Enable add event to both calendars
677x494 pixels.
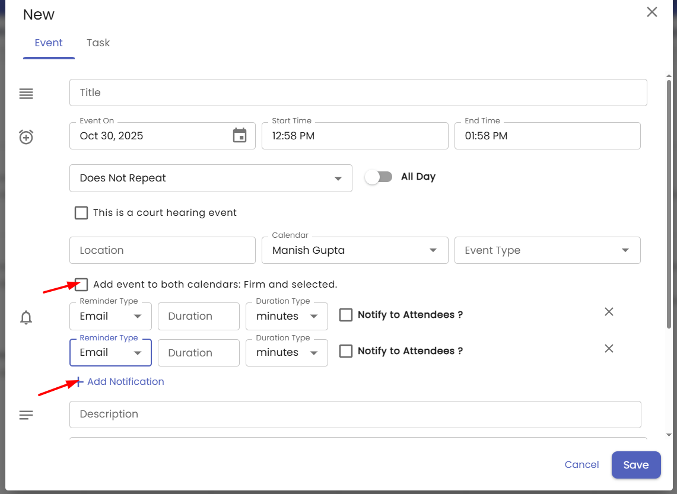coord(81,285)
